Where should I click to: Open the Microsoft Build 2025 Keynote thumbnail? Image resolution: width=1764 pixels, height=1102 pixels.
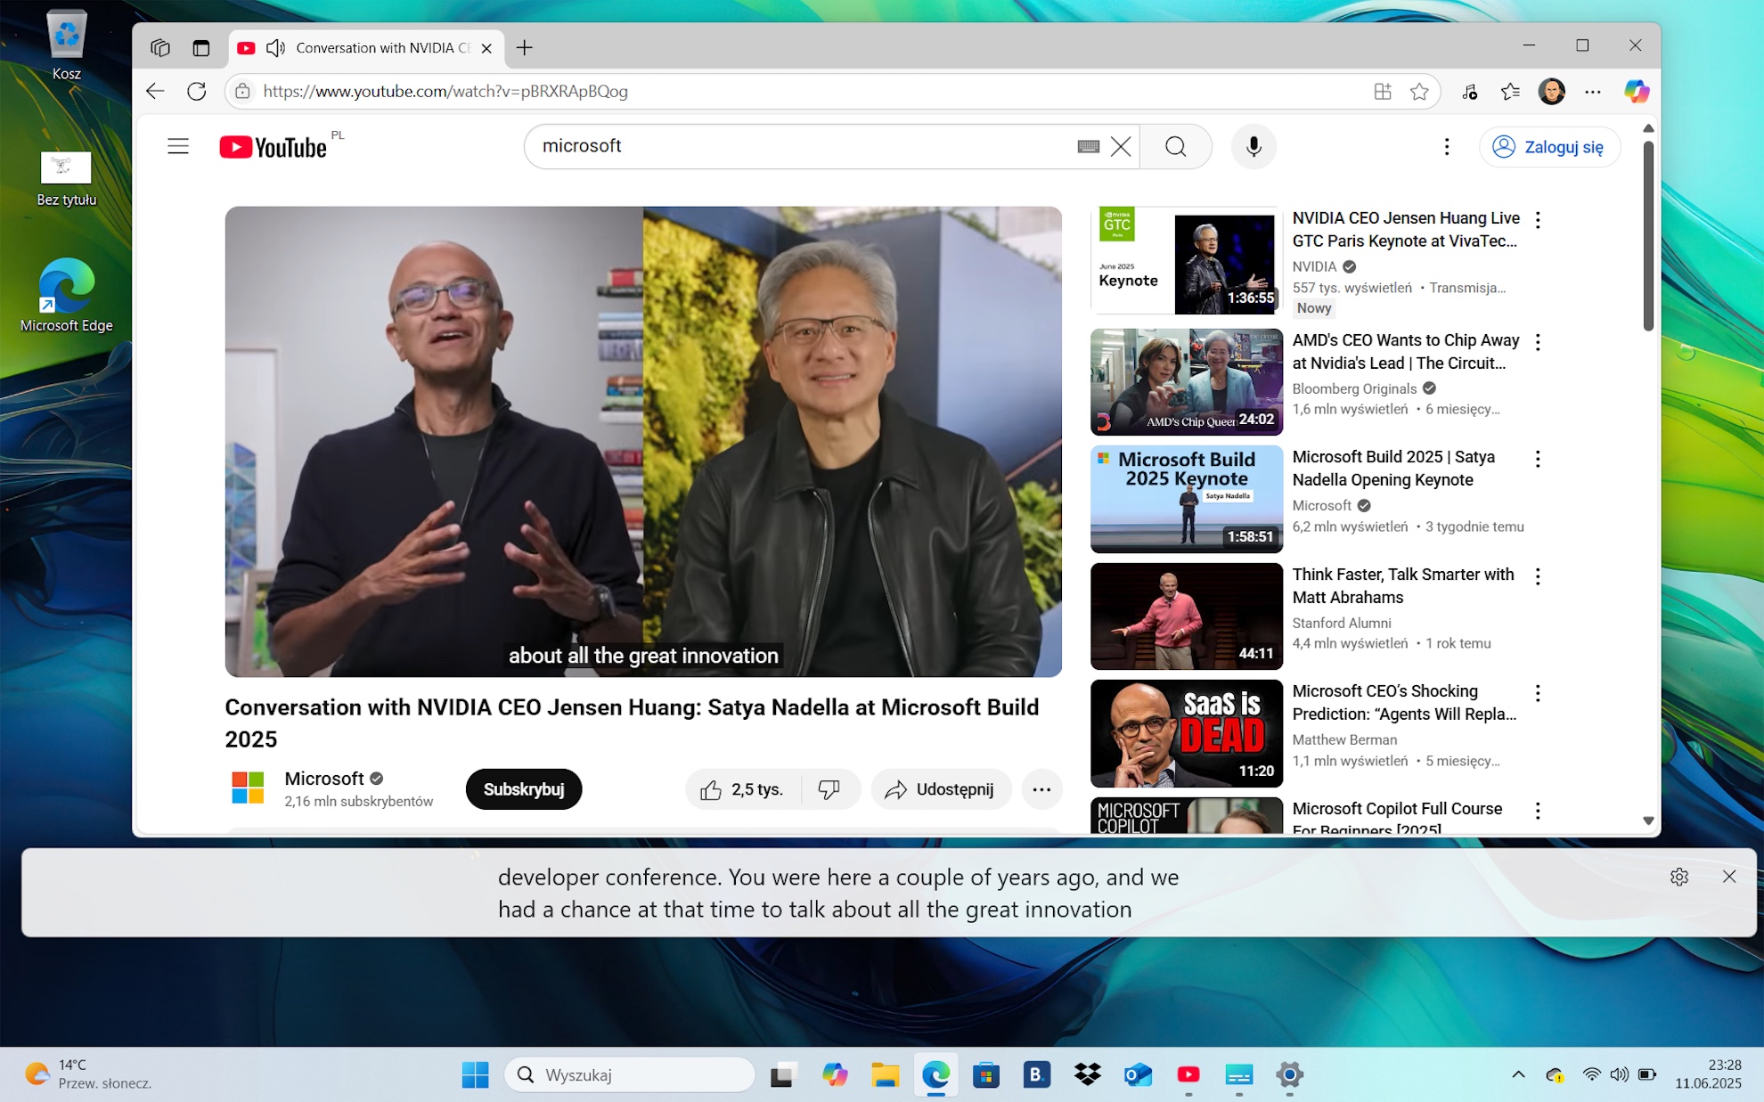point(1187,499)
